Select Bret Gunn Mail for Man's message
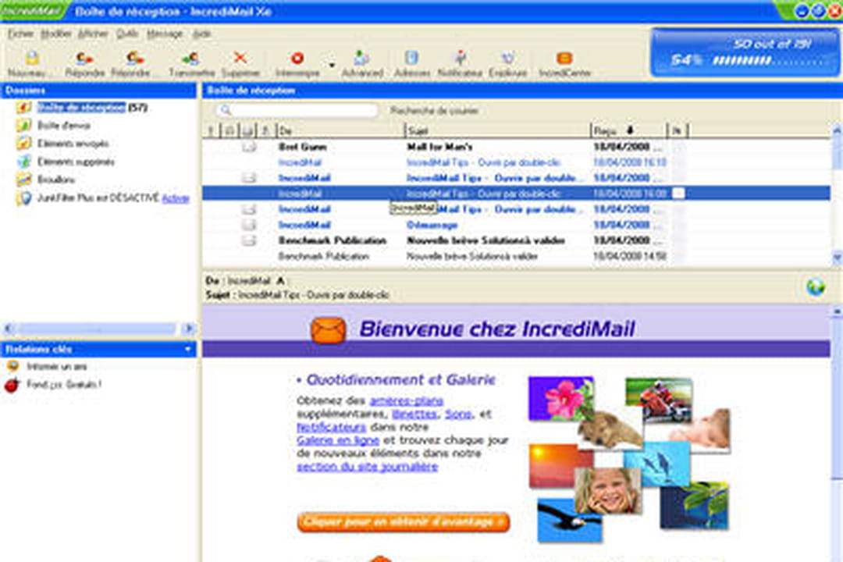843x562 pixels. click(516, 147)
